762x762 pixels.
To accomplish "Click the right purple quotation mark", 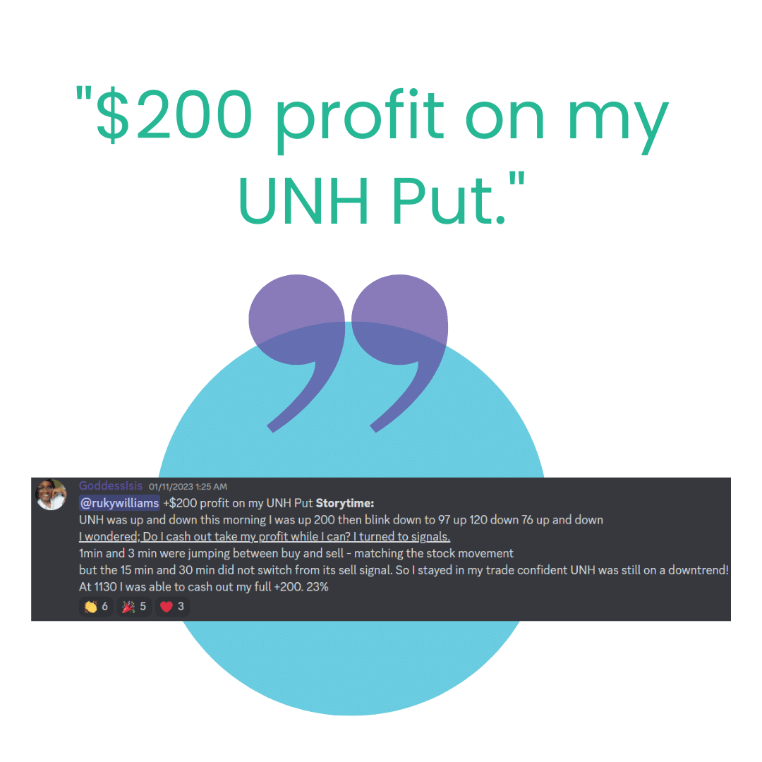I will [x=399, y=353].
